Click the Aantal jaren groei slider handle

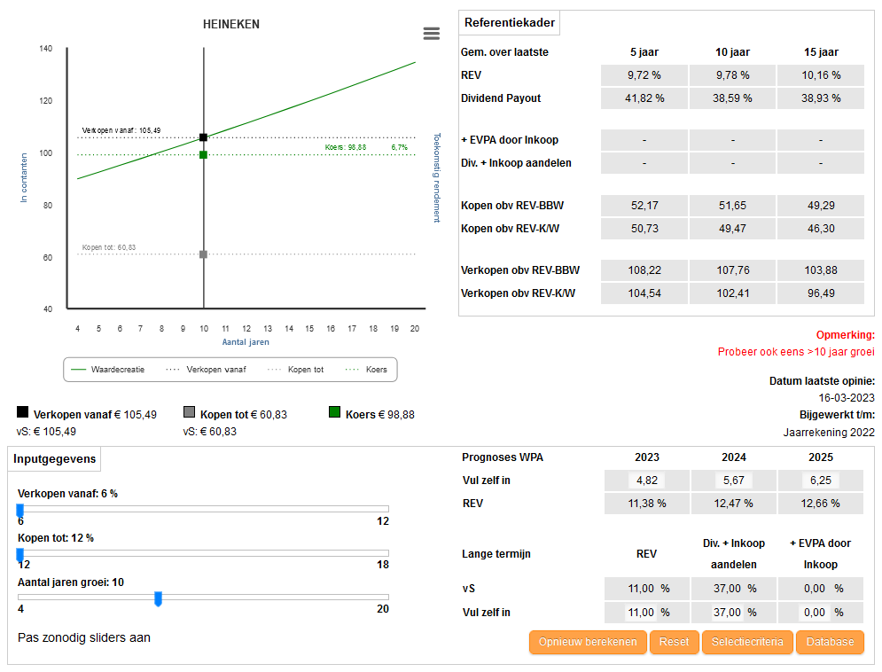click(159, 599)
